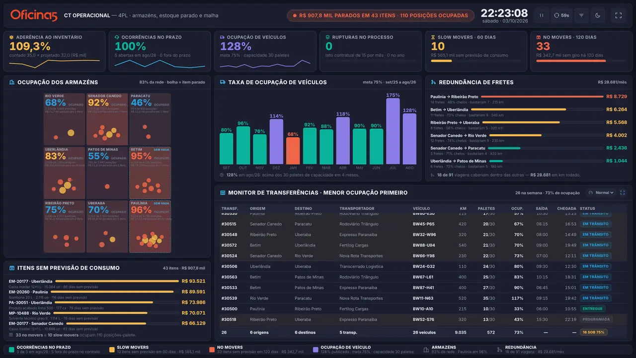636x358 pixels.
Task: Click the PROGRAMADA status badge on #30518
Action: [596, 320]
